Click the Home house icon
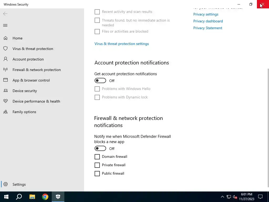 6,38
